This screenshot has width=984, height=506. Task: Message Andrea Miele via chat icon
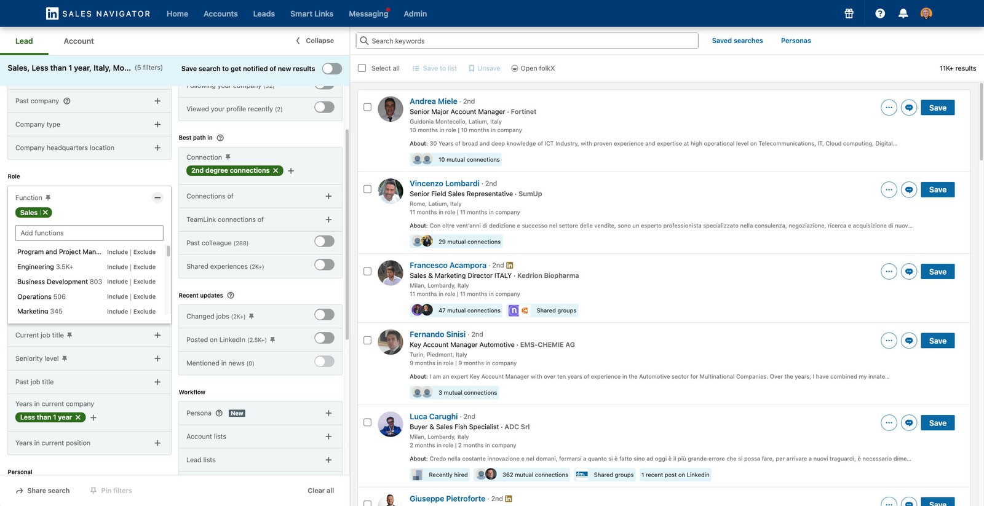pos(909,108)
